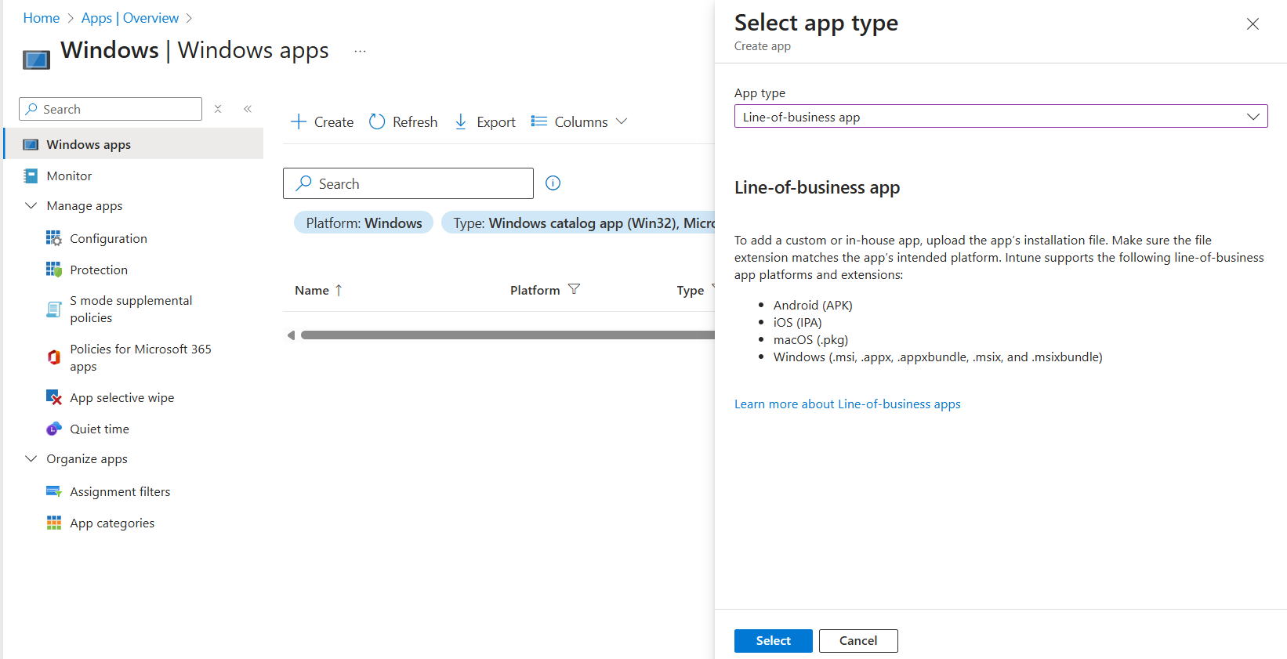Click the Quiet time clock icon
1287x659 pixels.
point(53,429)
